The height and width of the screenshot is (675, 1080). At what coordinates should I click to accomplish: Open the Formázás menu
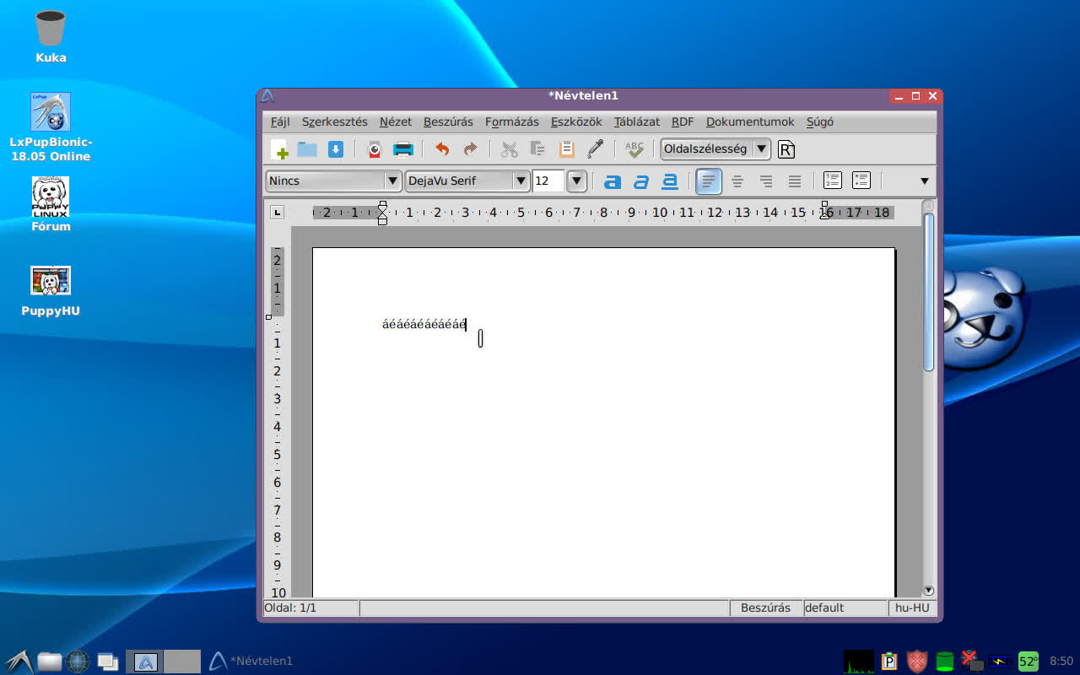[512, 121]
